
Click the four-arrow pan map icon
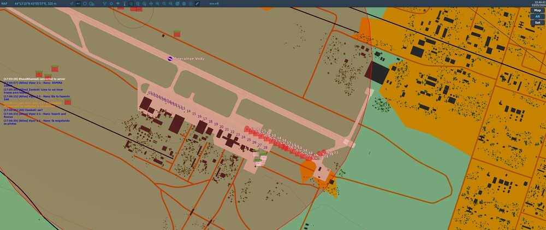[151, 3]
